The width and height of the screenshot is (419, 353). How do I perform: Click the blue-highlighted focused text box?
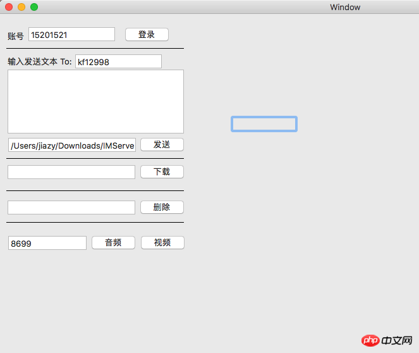(264, 124)
